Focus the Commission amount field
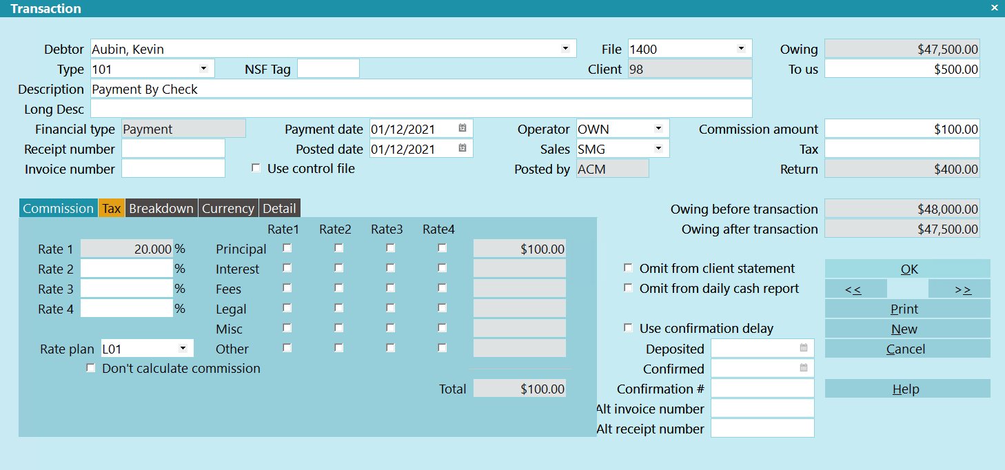The width and height of the screenshot is (1005, 470). click(902, 128)
